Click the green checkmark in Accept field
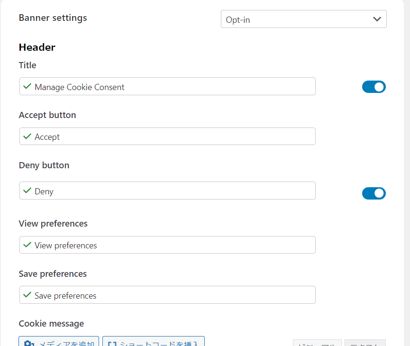The image size is (410, 346). click(27, 137)
